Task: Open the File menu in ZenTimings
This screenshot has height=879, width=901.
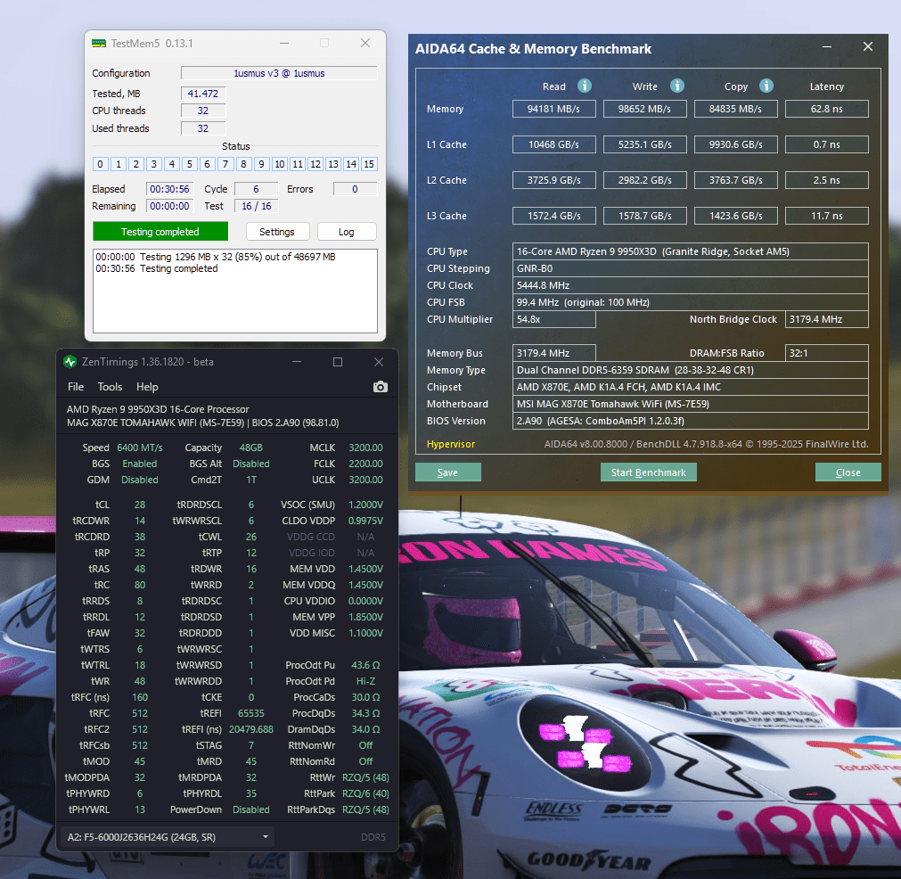Action: tap(75, 387)
